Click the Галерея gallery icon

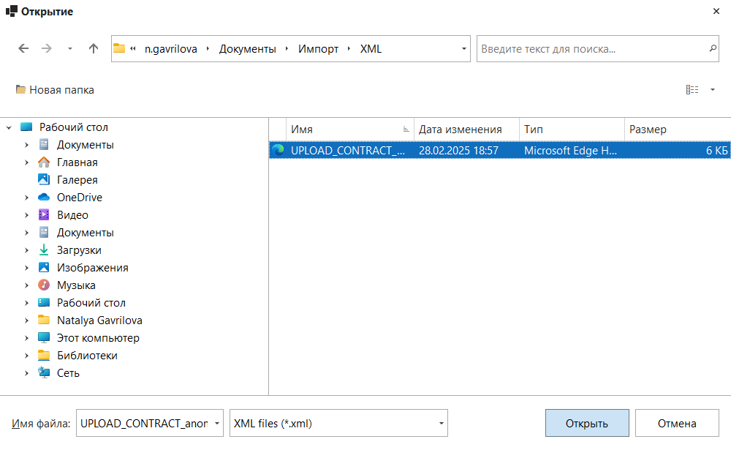pyautogui.click(x=44, y=180)
